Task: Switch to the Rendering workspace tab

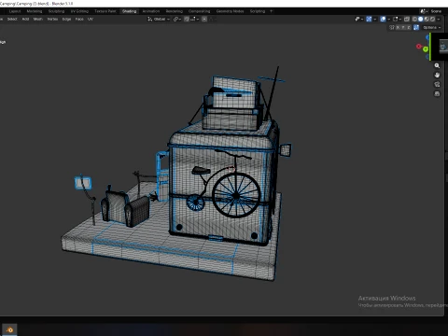Action: (x=175, y=11)
